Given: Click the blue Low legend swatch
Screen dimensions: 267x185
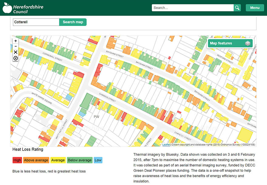Looking at the screenshot, I should tap(98, 160).
